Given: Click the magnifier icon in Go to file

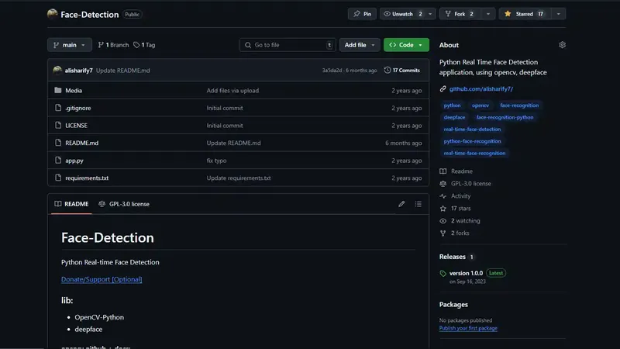Looking at the screenshot, I should pos(248,45).
